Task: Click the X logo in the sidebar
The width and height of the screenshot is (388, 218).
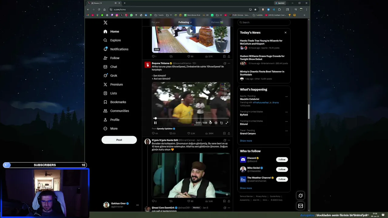Action: click(x=105, y=23)
